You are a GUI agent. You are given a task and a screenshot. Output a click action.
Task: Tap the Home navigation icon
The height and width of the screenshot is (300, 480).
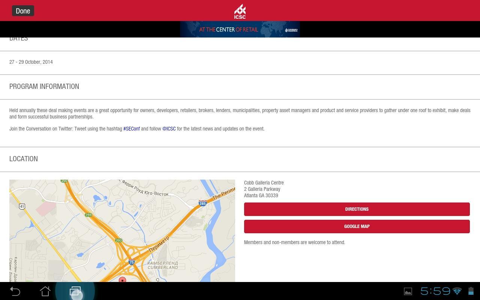(45, 291)
